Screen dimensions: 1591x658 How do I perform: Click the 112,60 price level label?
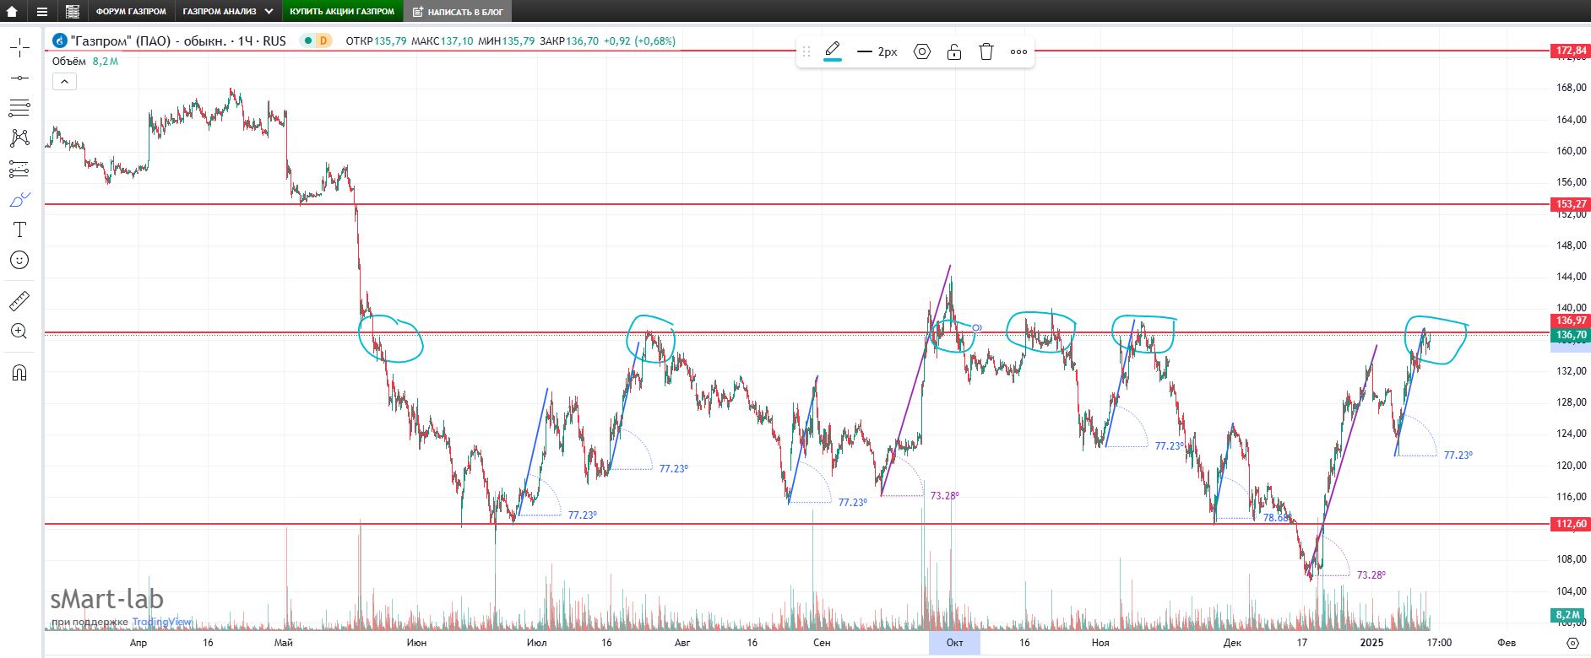pos(1572,524)
